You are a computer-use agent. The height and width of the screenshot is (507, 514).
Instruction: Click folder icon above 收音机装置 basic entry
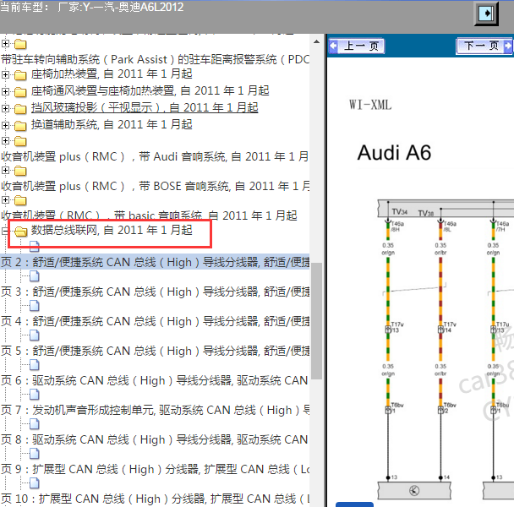[20, 200]
